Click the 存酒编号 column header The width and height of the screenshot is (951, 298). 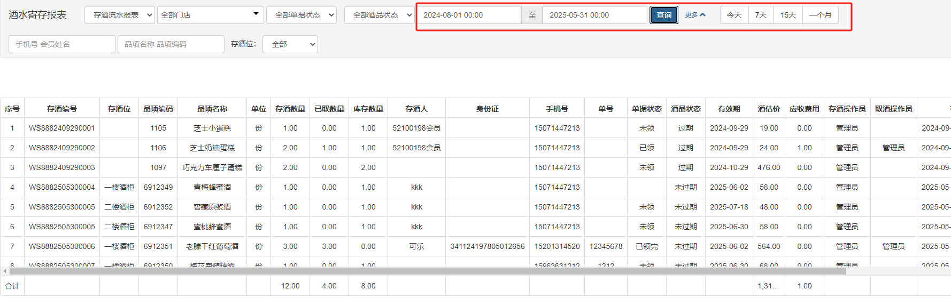tap(62, 109)
